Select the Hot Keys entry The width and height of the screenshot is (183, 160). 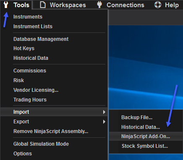click(x=24, y=48)
